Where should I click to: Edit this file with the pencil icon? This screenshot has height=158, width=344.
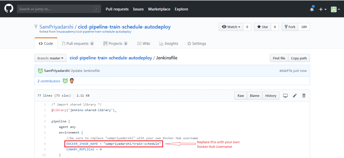(295, 96)
